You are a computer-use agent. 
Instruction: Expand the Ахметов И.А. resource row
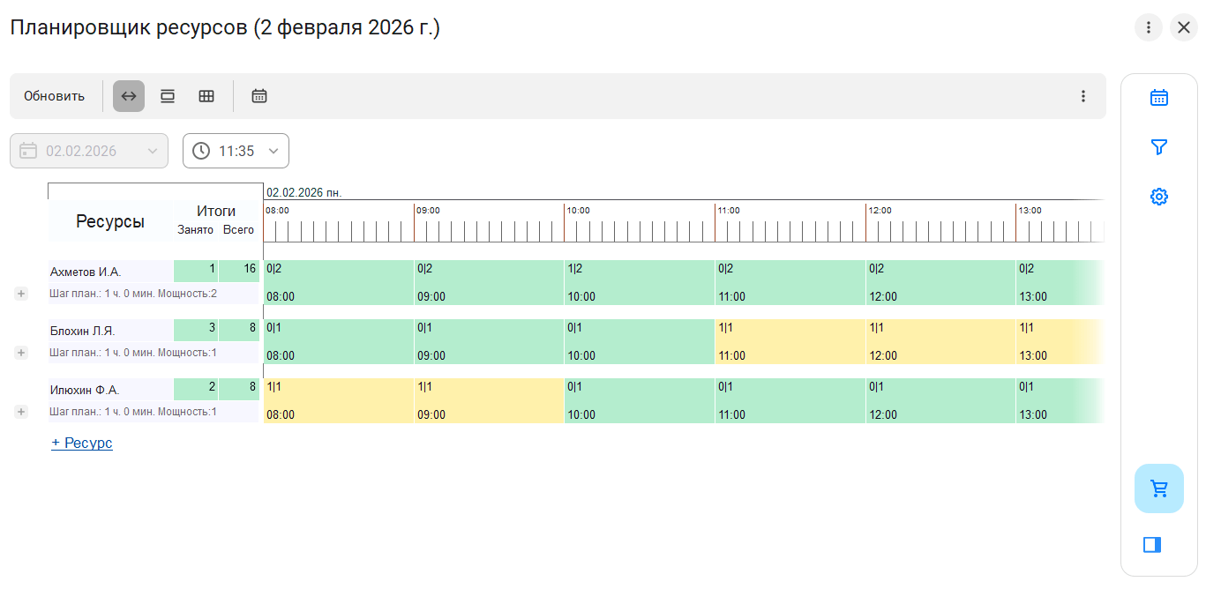click(x=21, y=294)
